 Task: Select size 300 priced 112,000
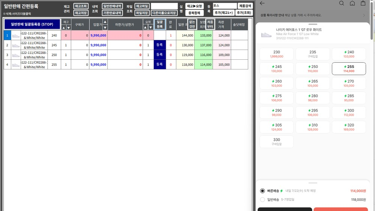pos(349,113)
